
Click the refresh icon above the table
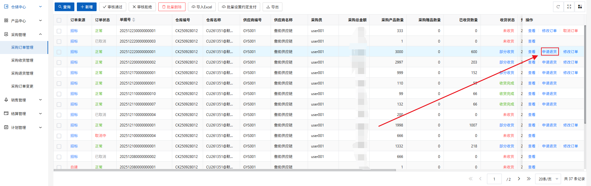(558, 7)
